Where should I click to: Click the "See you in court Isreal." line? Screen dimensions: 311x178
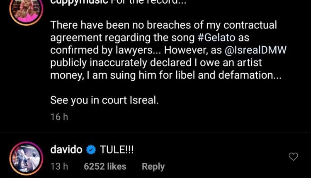pyautogui.click(x=104, y=100)
